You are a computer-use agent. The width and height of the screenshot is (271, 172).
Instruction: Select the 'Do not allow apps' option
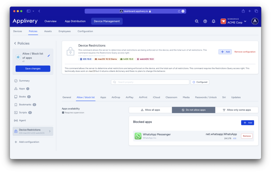pos(193,110)
